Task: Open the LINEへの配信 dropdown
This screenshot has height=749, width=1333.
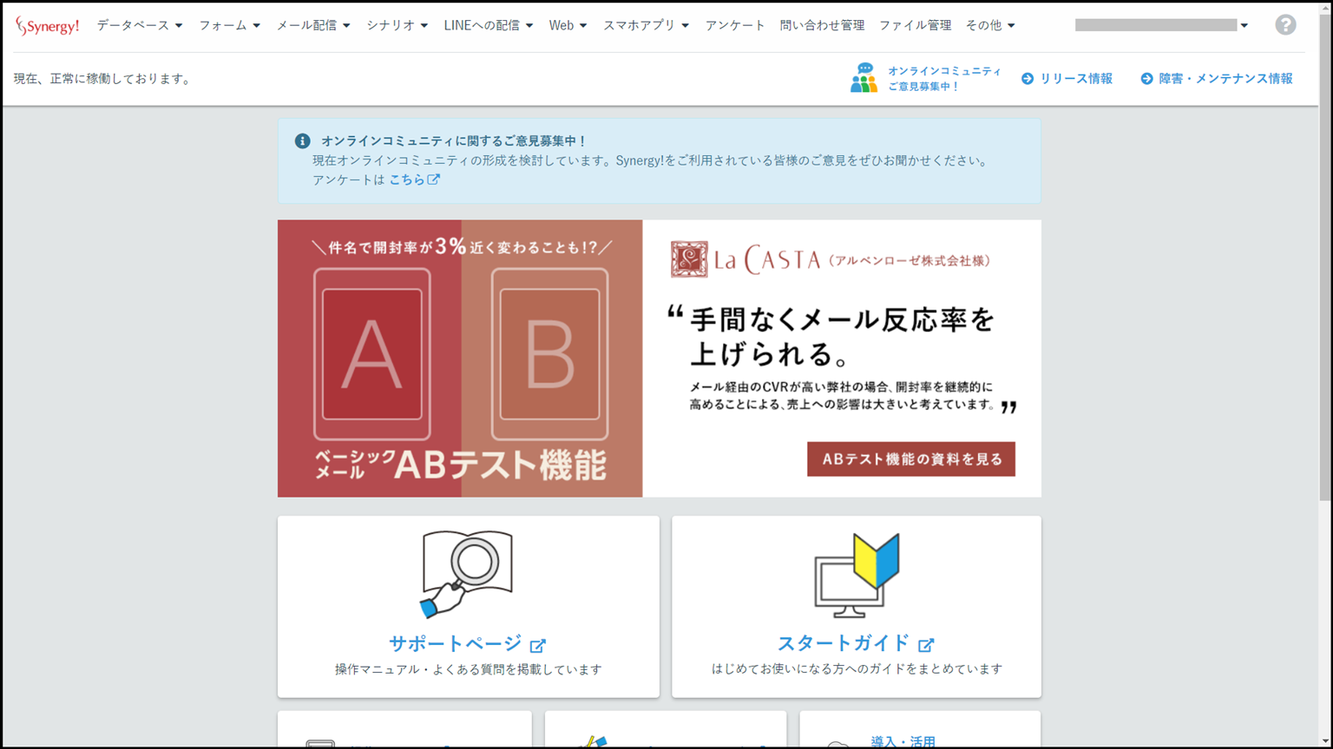Action: point(489,25)
